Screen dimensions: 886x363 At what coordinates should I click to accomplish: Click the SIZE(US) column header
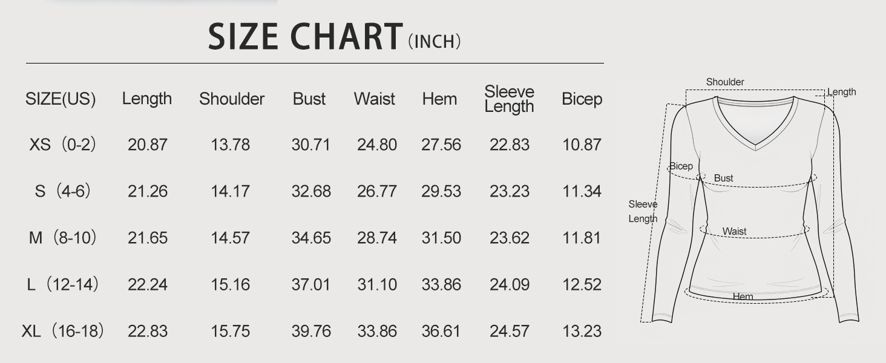(61, 99)
